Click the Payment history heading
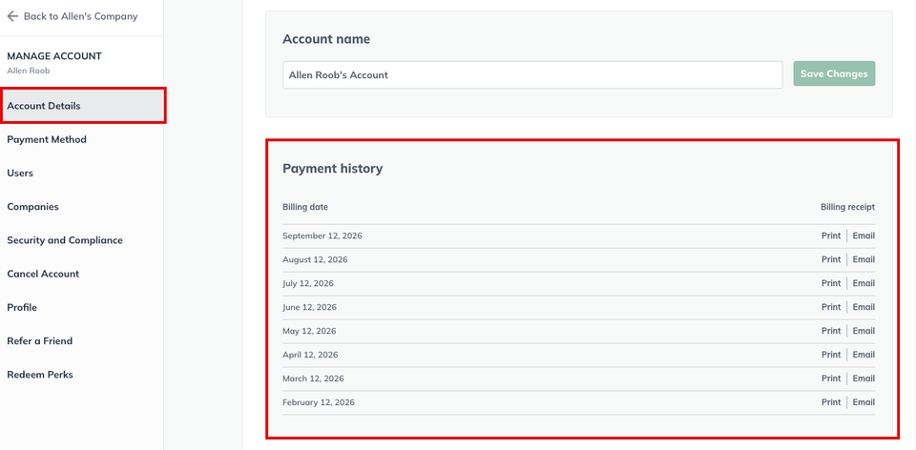 332,169
